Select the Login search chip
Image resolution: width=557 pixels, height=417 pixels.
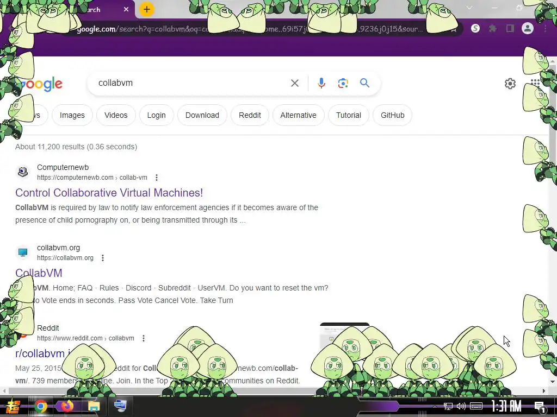tap(156, 115)
